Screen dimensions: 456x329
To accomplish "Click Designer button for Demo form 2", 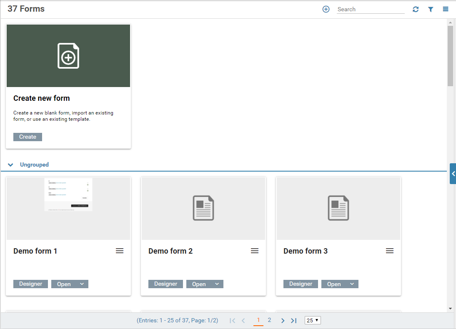I will click(165, 284).
